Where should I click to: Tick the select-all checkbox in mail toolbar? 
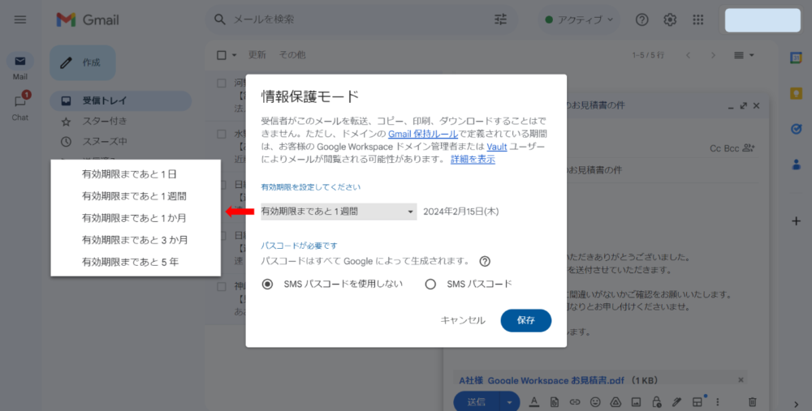coord(222,55)
